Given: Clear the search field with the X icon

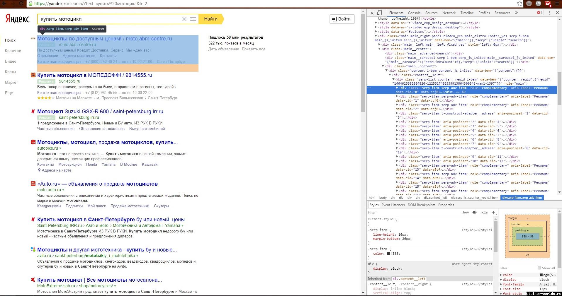Looking at the screenshot, I should coord(184,19).
